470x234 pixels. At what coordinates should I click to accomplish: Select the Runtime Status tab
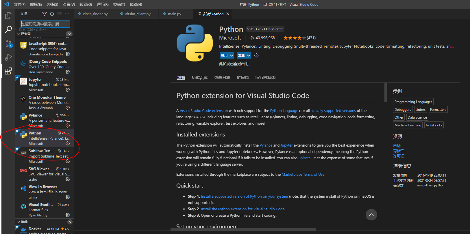pyautogui.click(x=265, y=78)
